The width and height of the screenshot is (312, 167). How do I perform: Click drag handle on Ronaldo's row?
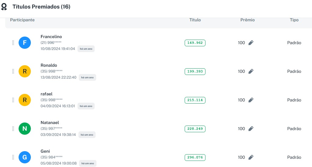(x=13, y=71)
